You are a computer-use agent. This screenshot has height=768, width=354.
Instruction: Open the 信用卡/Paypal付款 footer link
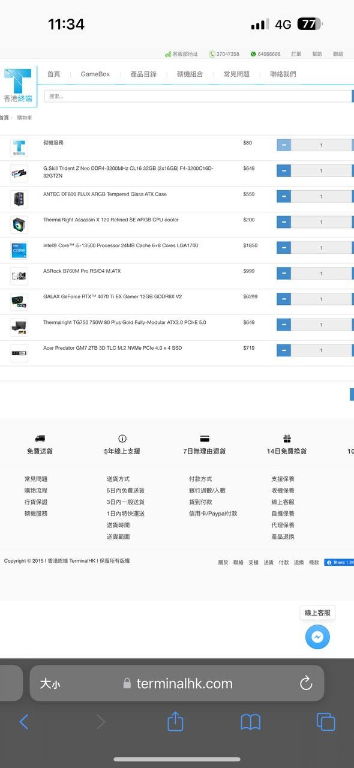click(213, 514)
